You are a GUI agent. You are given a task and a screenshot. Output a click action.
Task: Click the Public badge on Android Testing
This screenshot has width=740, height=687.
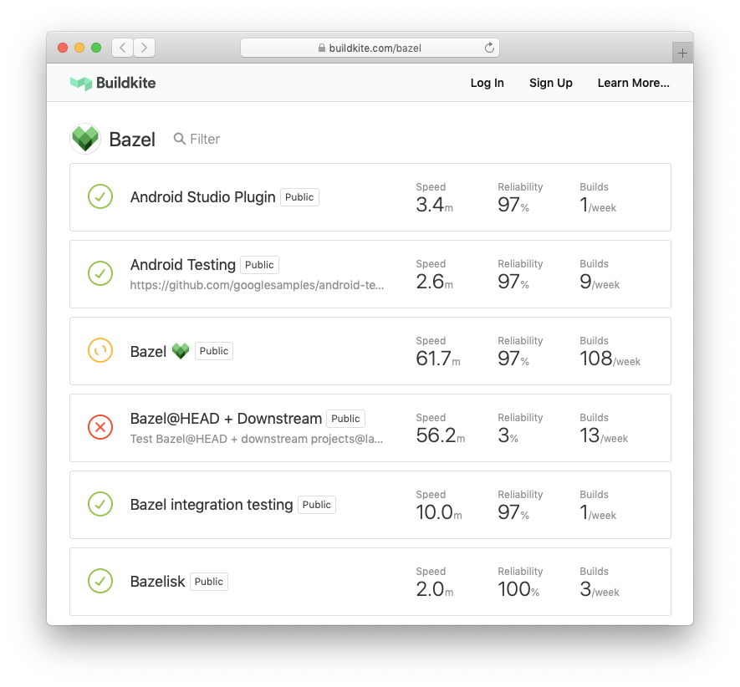259,264
